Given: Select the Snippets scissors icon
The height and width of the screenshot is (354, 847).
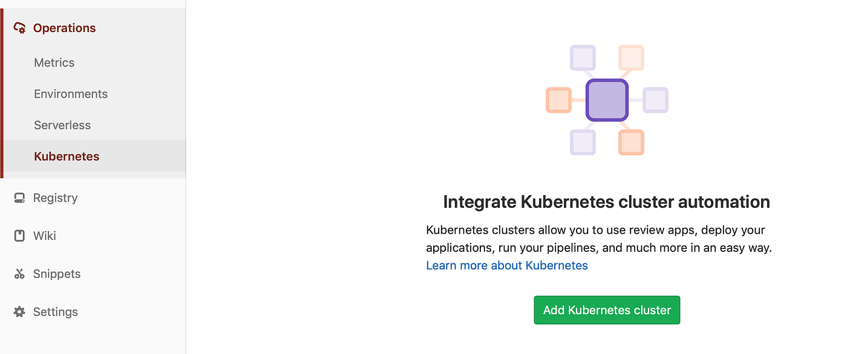Looking at the screenshot, I should (x=19, y=274).
